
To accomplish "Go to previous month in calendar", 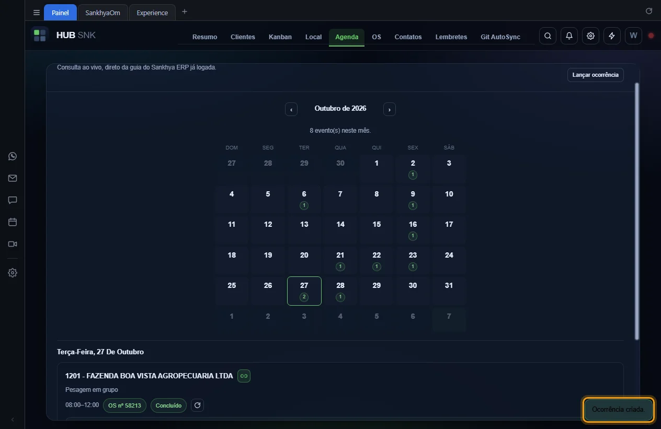I will click(291, 109).
